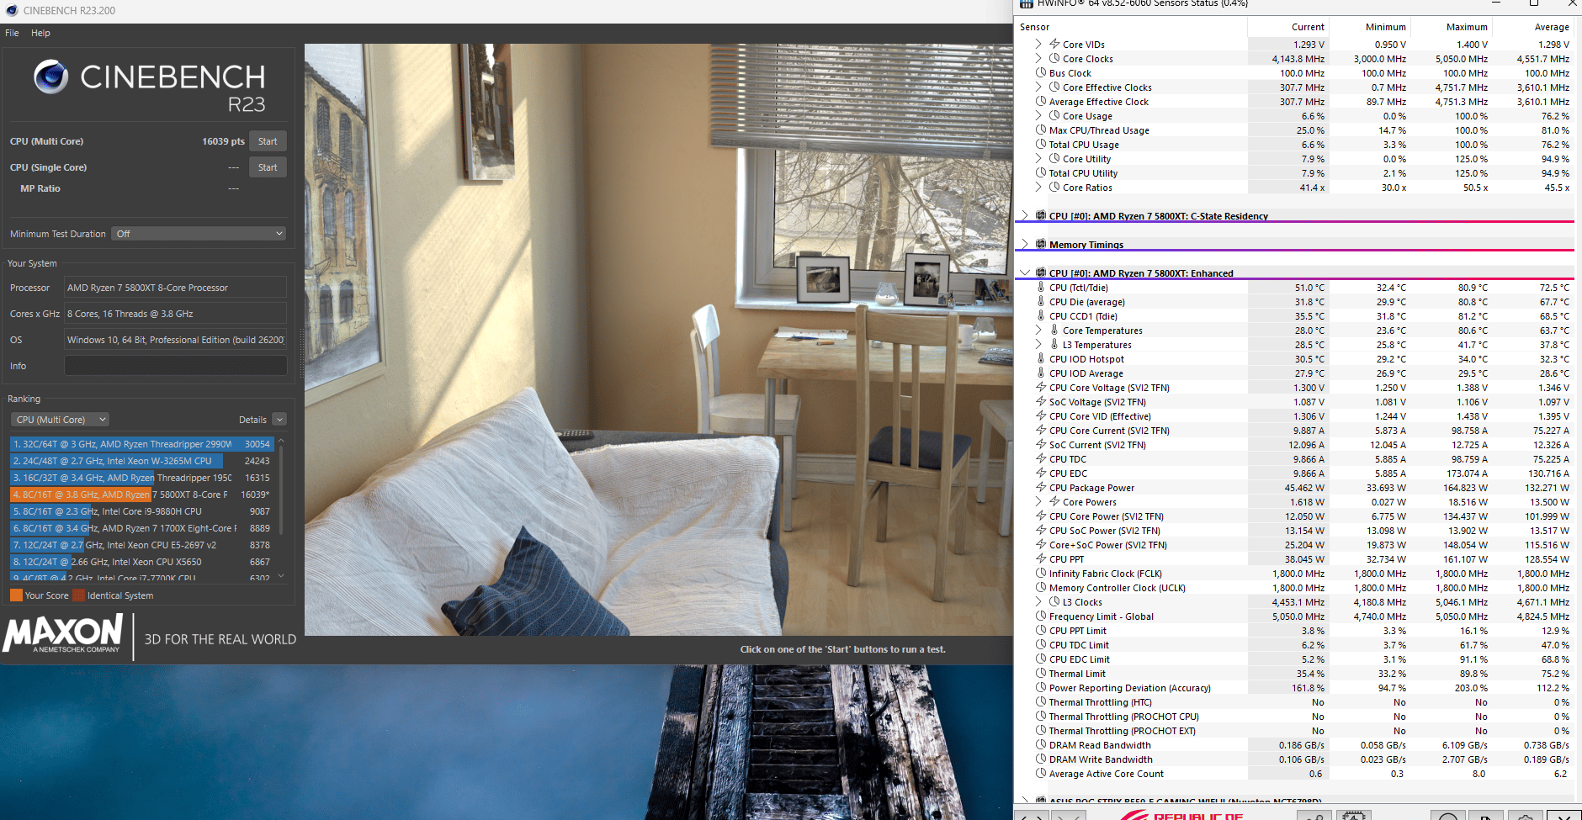Collapse the AMD Ryzen 7 5800XT Enhanced section
Screen dimensions: 1582x820
1025,273
